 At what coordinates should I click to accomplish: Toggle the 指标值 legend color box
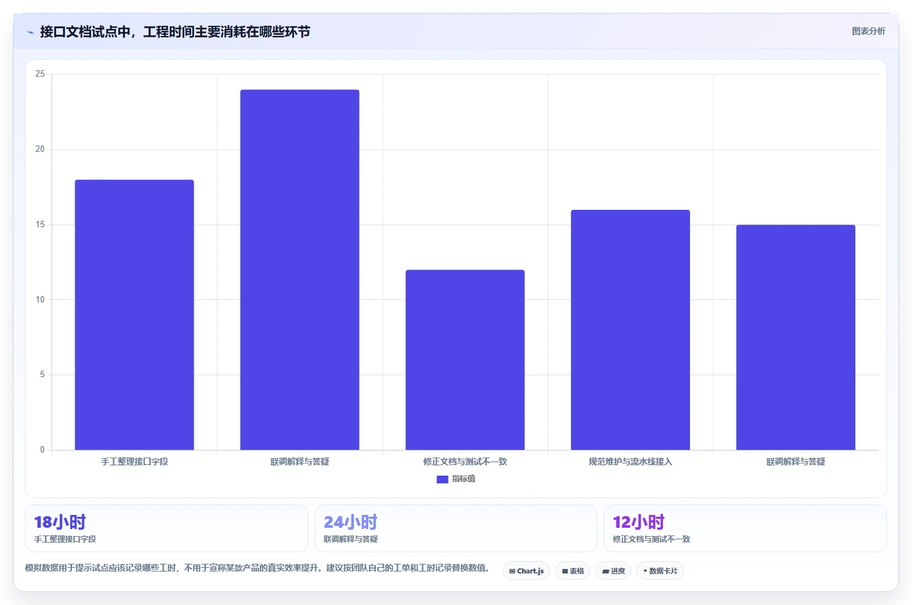point(442,479)
